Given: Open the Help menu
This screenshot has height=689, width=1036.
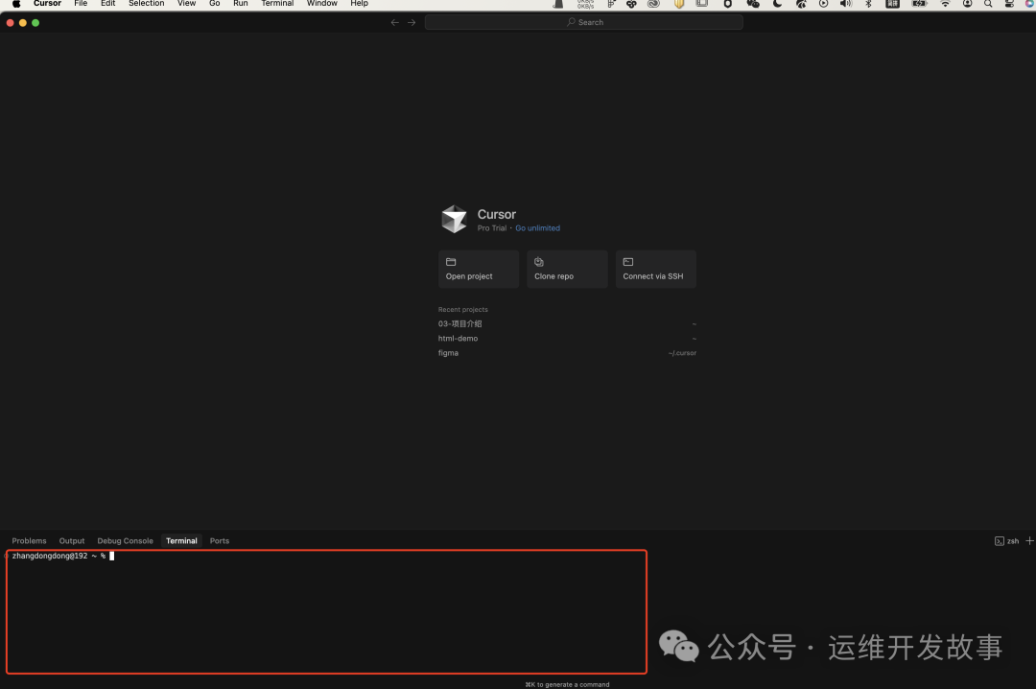Looking at the screenshot, I should pyautogui.click(x=360, y=3).
